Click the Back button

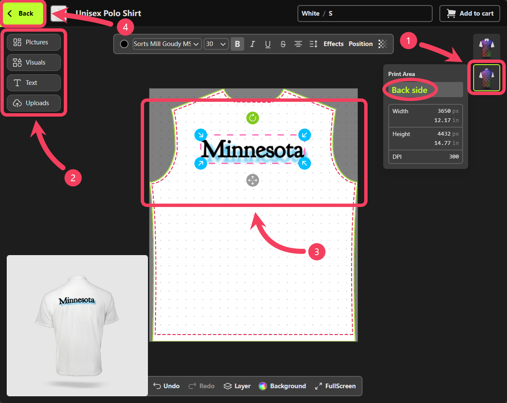click(x=23, y=14)
